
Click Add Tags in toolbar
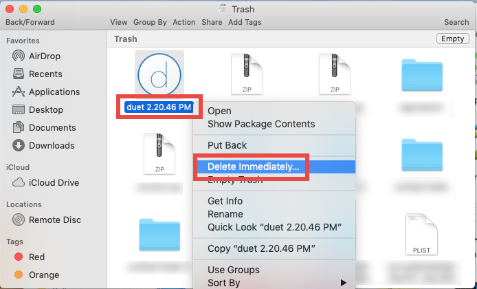[245, 22]
